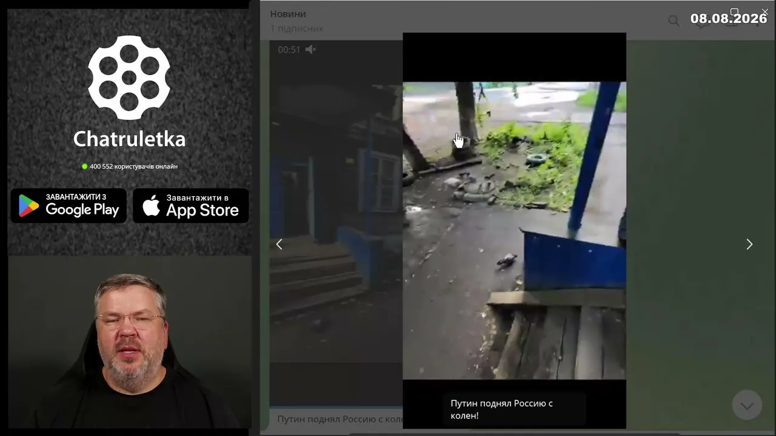Unmute the video using the speaker icon
Screen dimensions: 776x436
click(310, 50)
